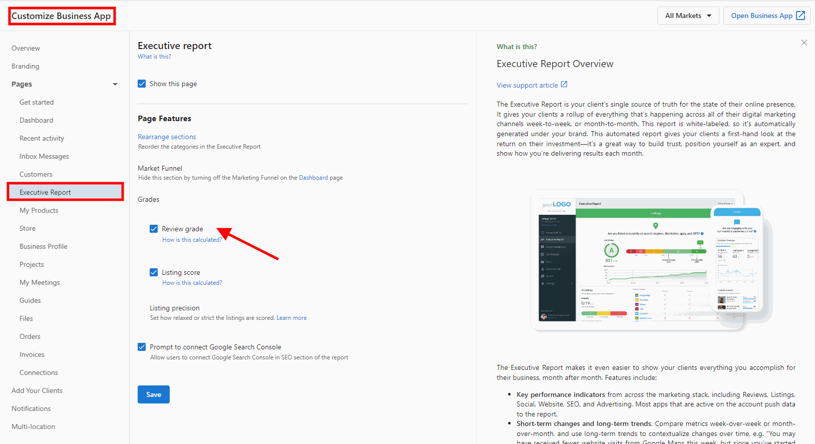Open Notifications settings
The height and width of the screenshot is (444, 815).
pos(32,408)
